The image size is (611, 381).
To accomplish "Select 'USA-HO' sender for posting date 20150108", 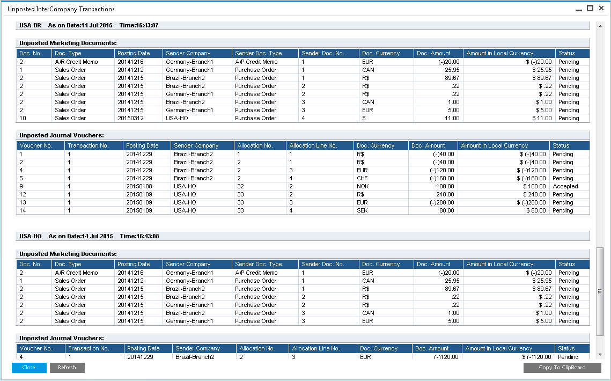I will coord(202,186).
